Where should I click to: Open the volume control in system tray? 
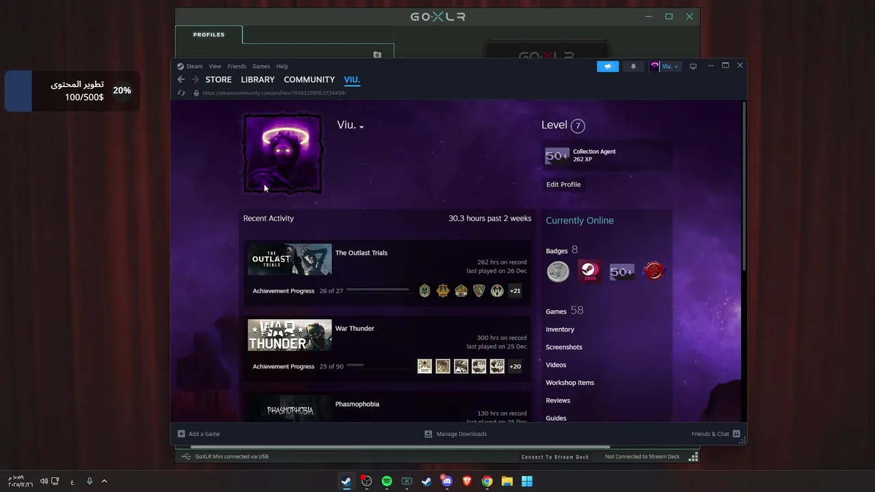[x=44, y=481]
